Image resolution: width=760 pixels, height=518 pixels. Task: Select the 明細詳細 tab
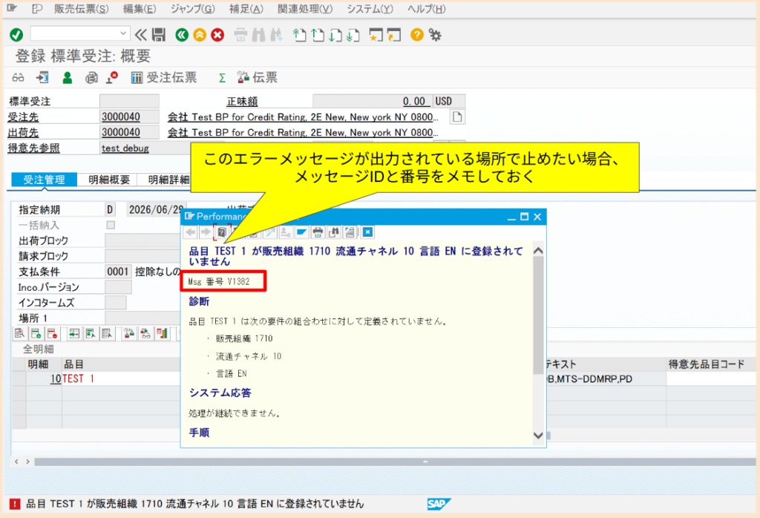pyautogui.click(x=168, y=180)
